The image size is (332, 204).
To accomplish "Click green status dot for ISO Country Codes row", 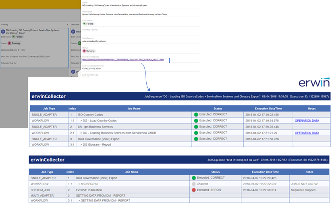I will tap(196, 115).
